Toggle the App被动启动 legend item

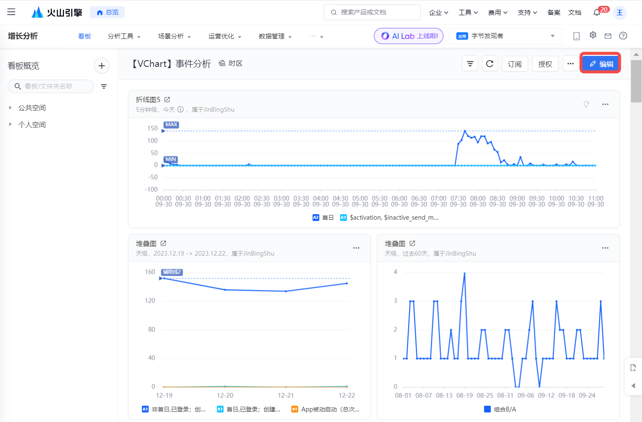pos(325,409)
